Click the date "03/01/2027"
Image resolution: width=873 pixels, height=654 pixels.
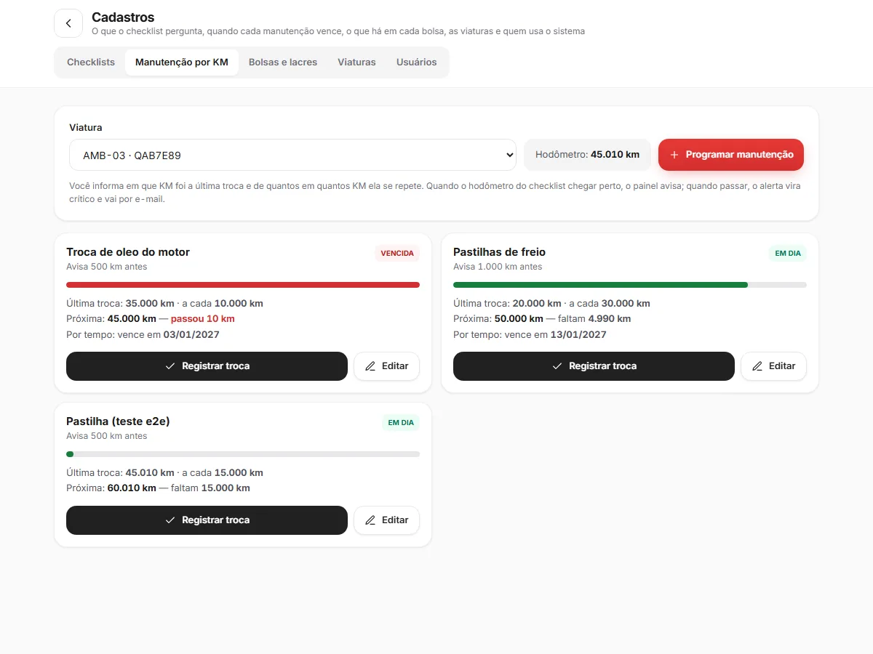(191, 335)
